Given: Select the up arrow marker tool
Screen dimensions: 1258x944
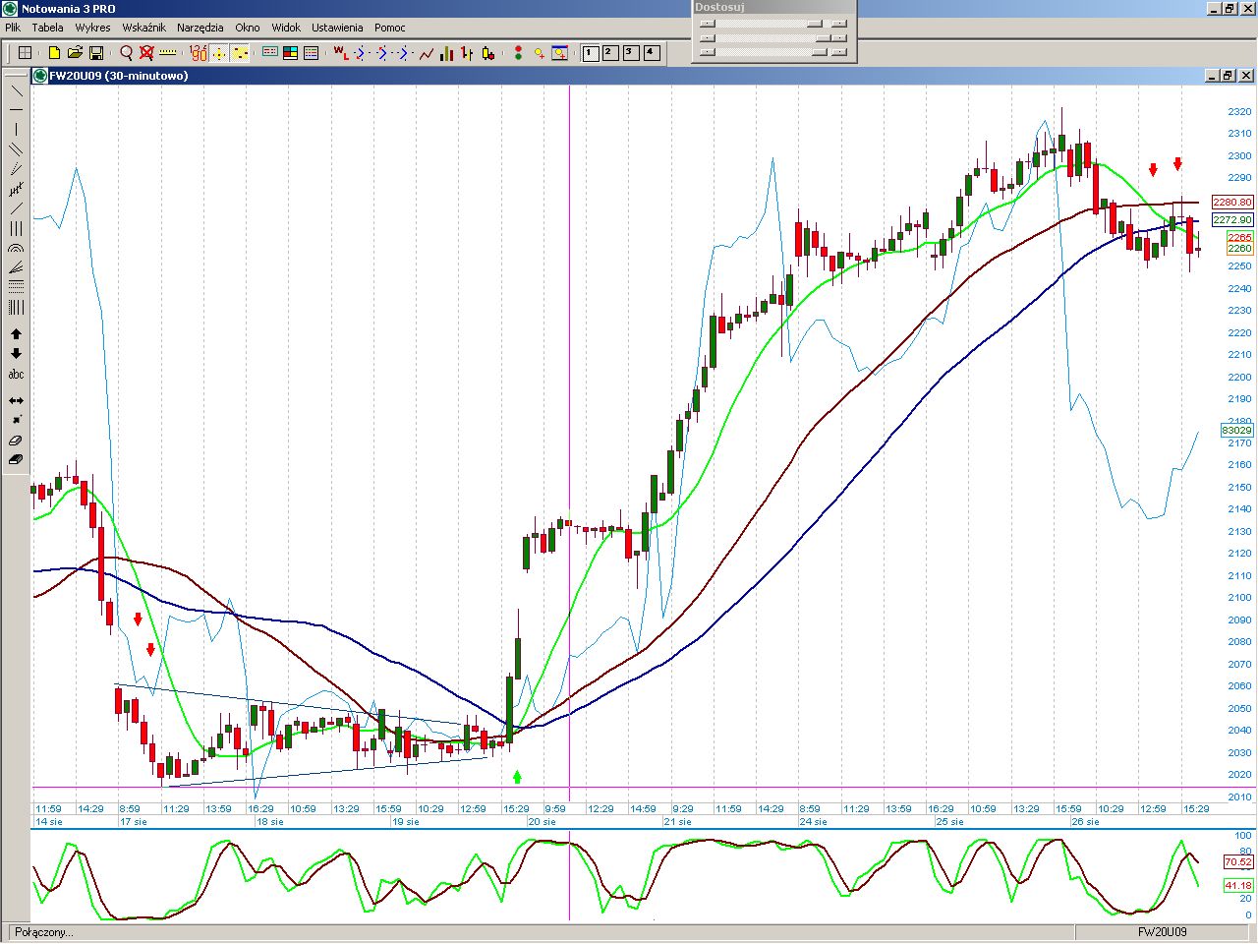Looking at the screenshot, I should tap(16, 334).
